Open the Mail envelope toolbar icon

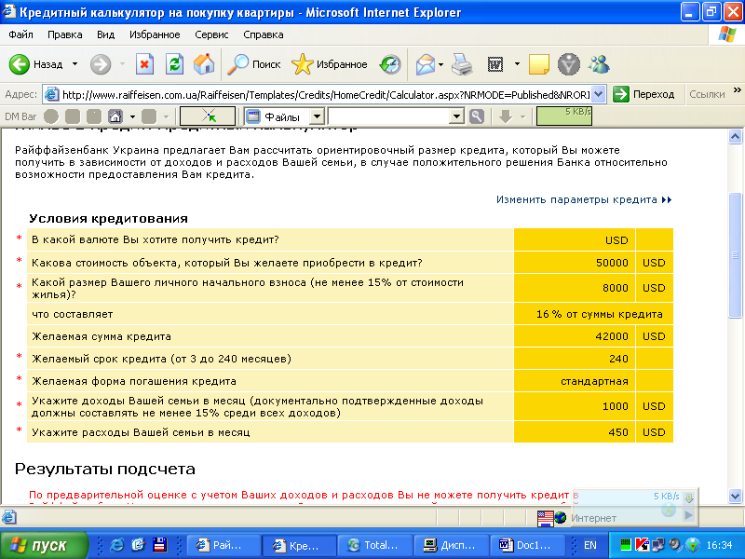pos(425,64)
